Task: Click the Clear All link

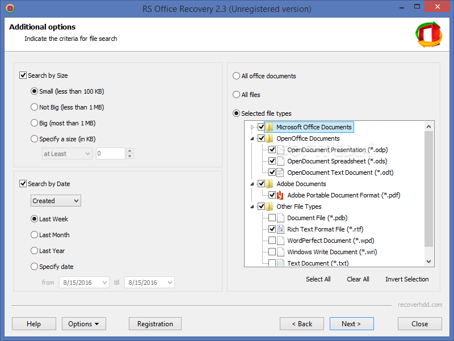Action: point(358,279)
